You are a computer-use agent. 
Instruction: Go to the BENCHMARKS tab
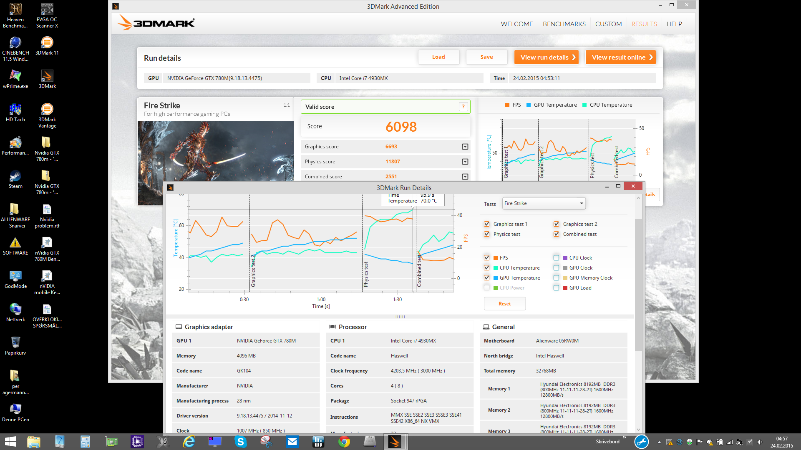click(x=564, y=24)
